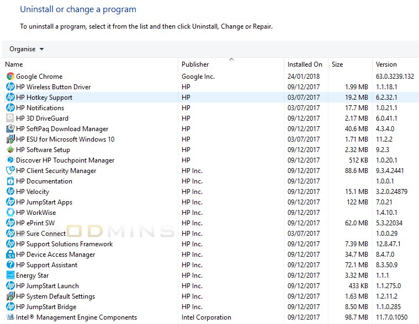Select HP JumpStart Launch program name
Viewport: 419px width, 324px height.
pyautogui.click(x=47, y=285)
